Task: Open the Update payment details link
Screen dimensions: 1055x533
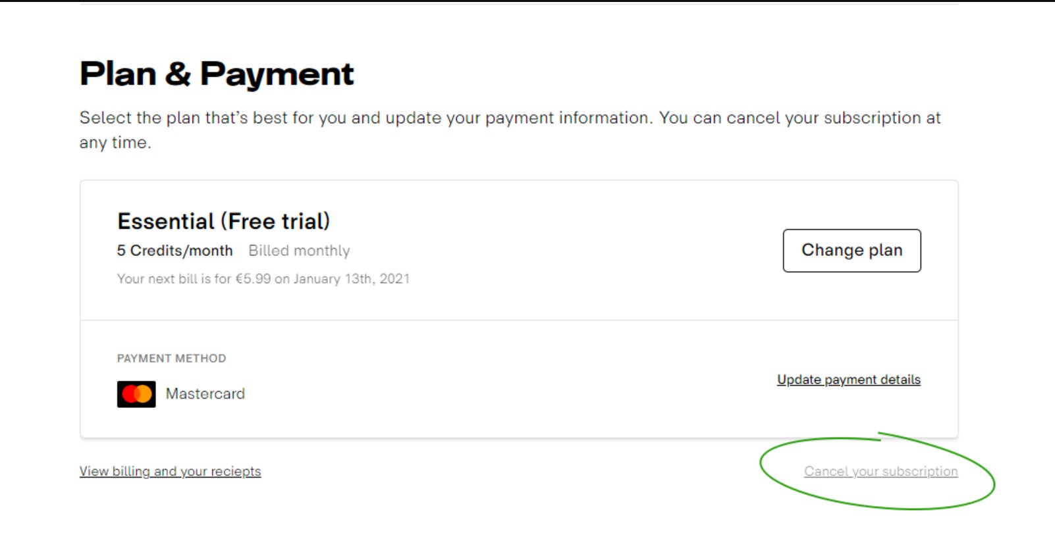Action: 848,380
